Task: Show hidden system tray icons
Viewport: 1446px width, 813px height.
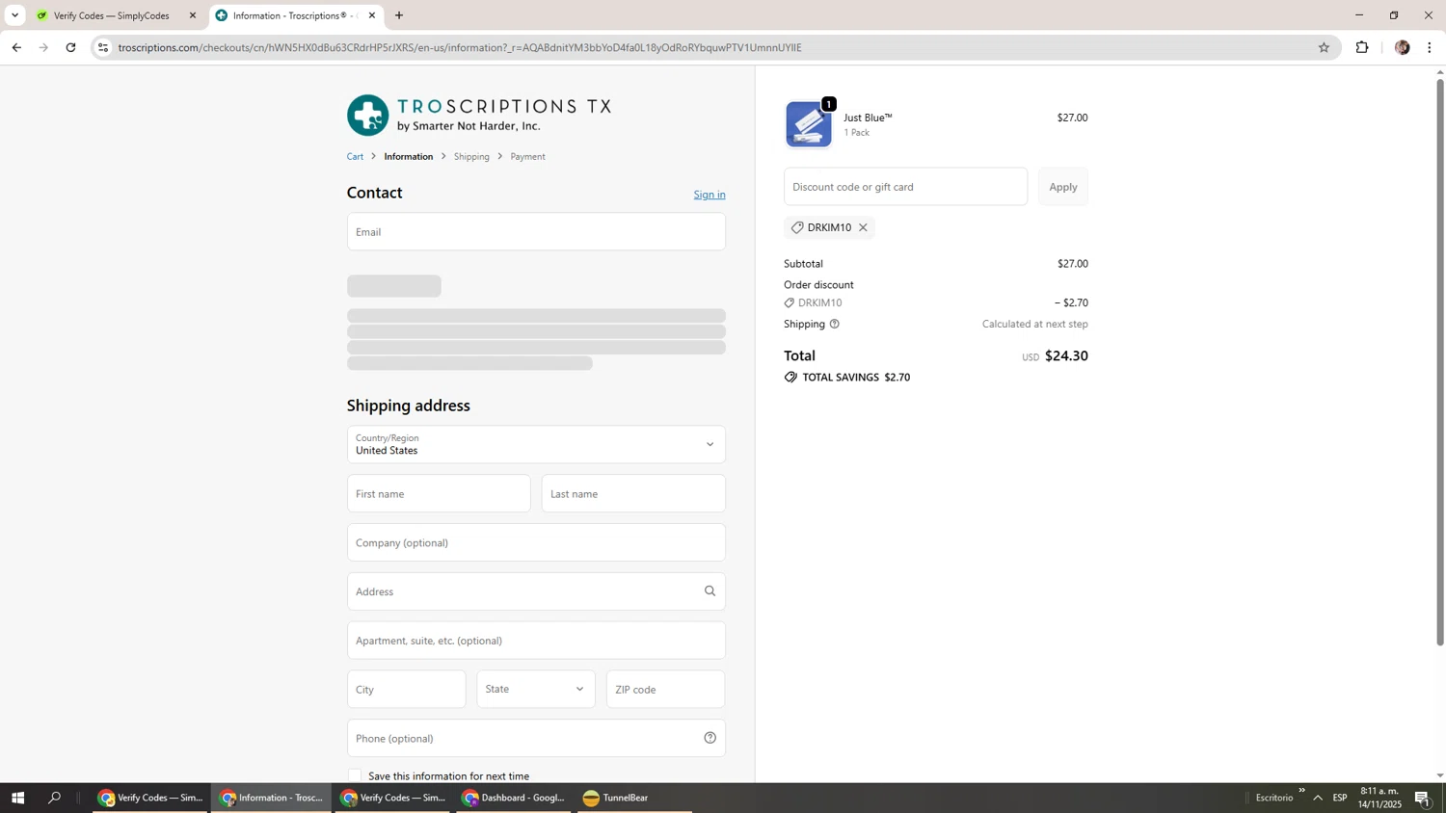Action: click(x=1318, y=798)
